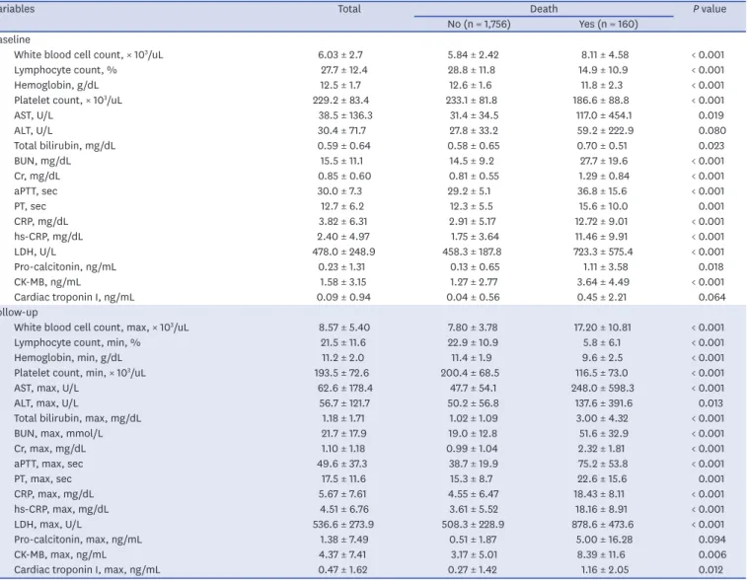
Task: Click the P value '0.080'
Action: click(x=711, y=130)
